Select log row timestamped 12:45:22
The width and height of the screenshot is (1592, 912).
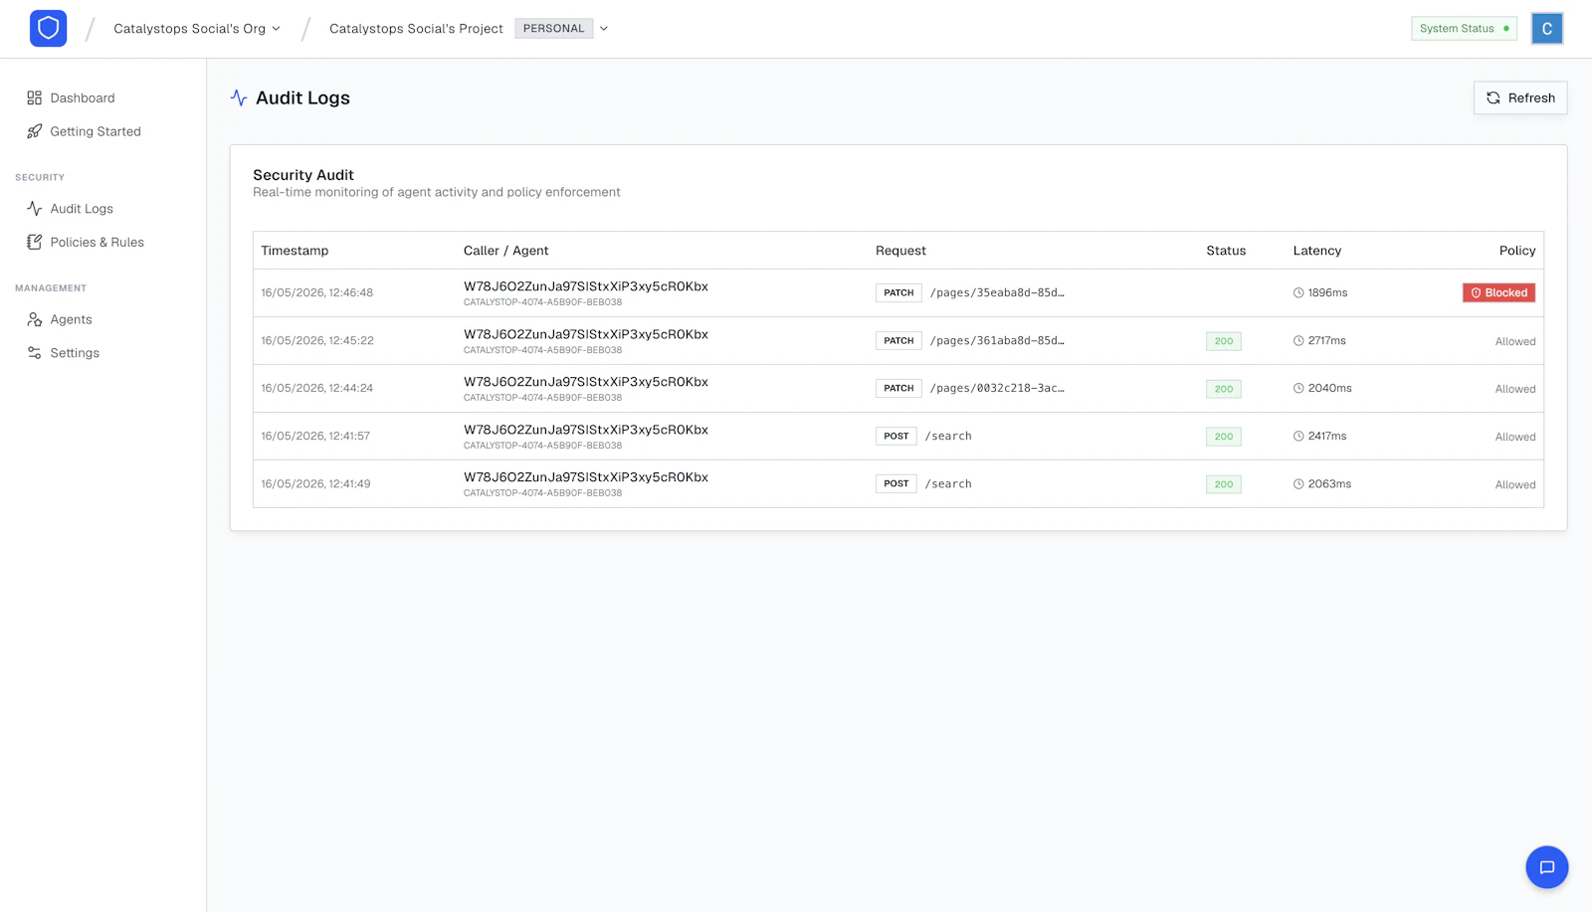[898, 341]
